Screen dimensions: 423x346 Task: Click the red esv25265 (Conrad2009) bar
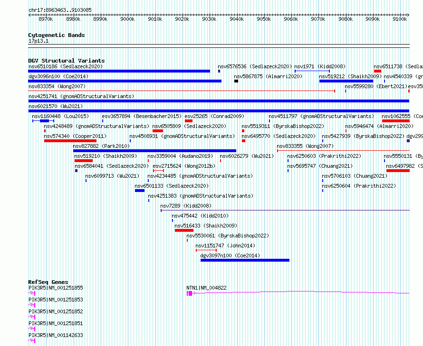point(189,121)
